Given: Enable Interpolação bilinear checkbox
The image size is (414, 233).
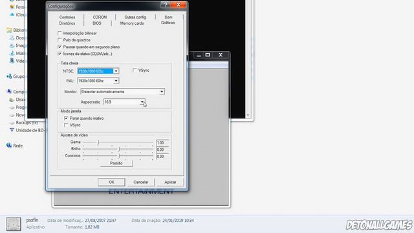Looking at the screenshot, I should click(60, 33).
